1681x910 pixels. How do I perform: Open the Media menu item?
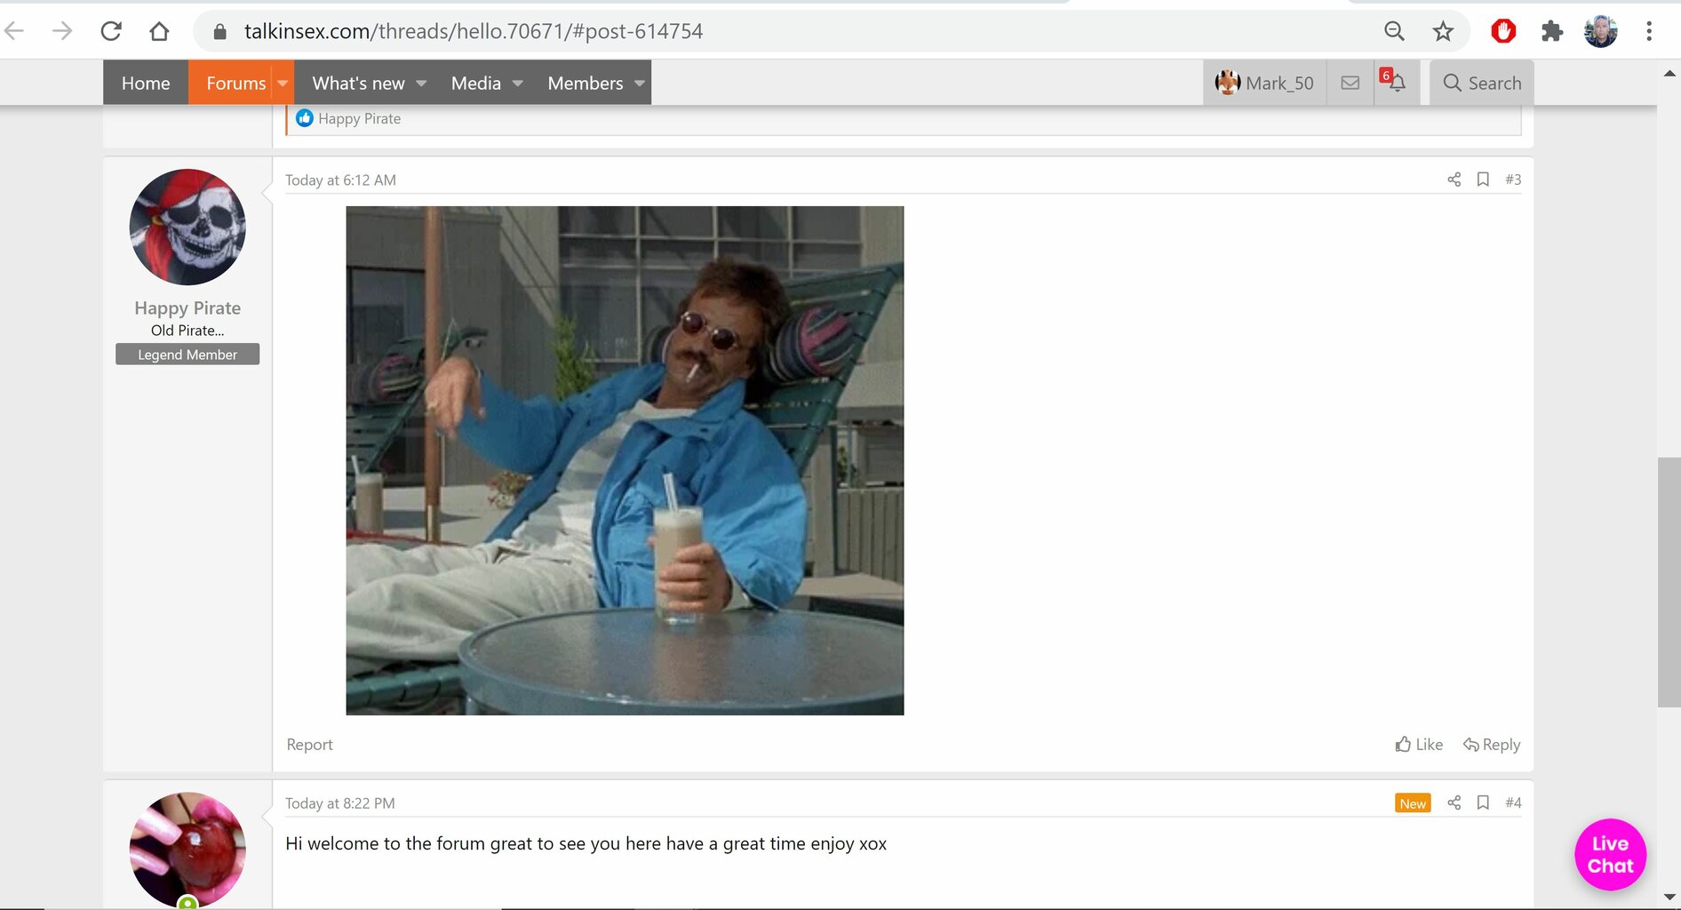coord(476,83)
